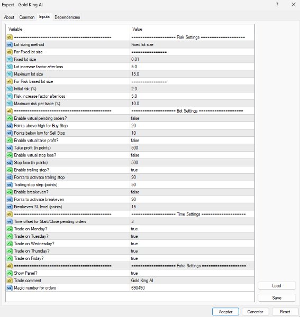300x317 pixels.
Task: Click the icon next to Magic number for orders
Action: 10,288
